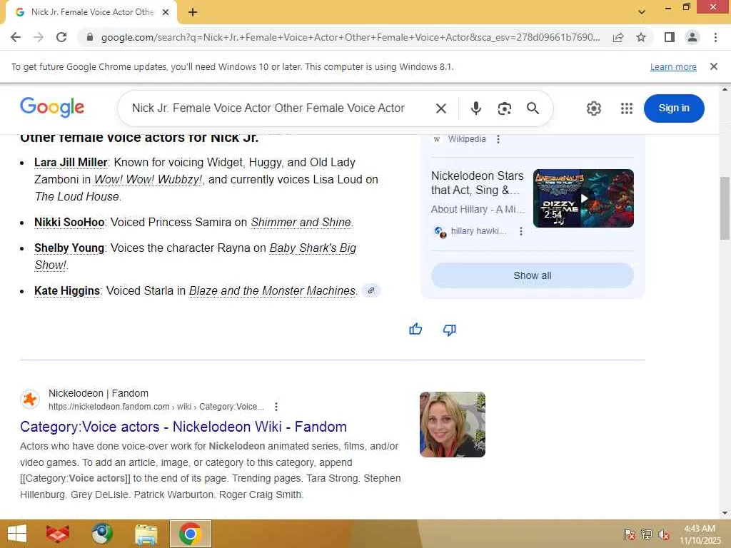Open Lara Jill Miller link
This screenshot has width=731, height=548.
pos(71,163)
